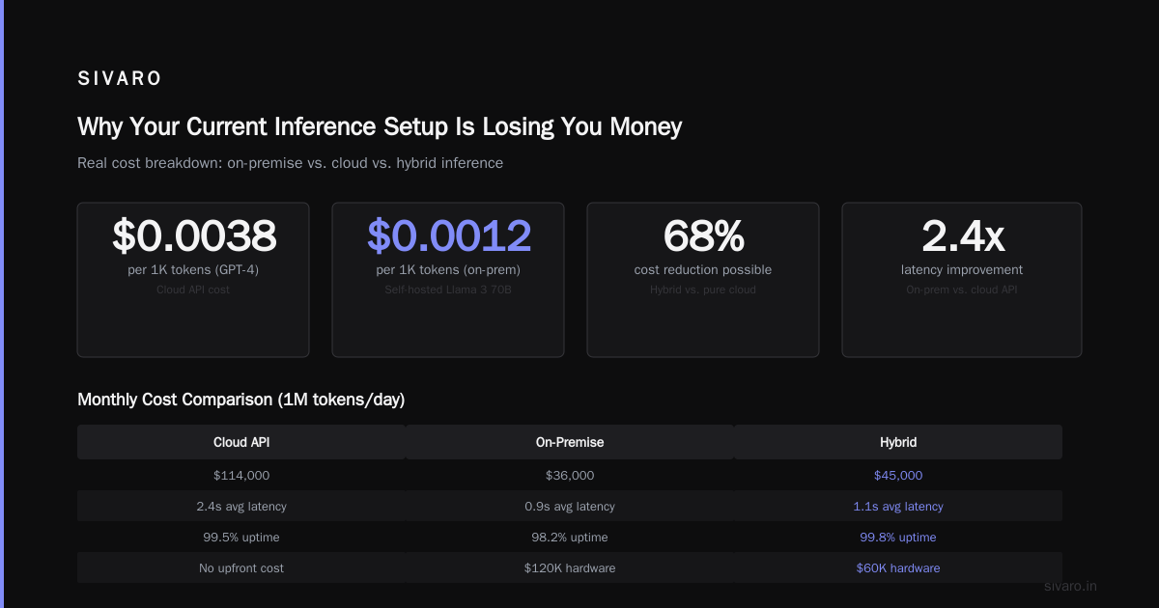1159x608 pixels.
Task: Click the Hybrid column header
Action: pos(898,442)
